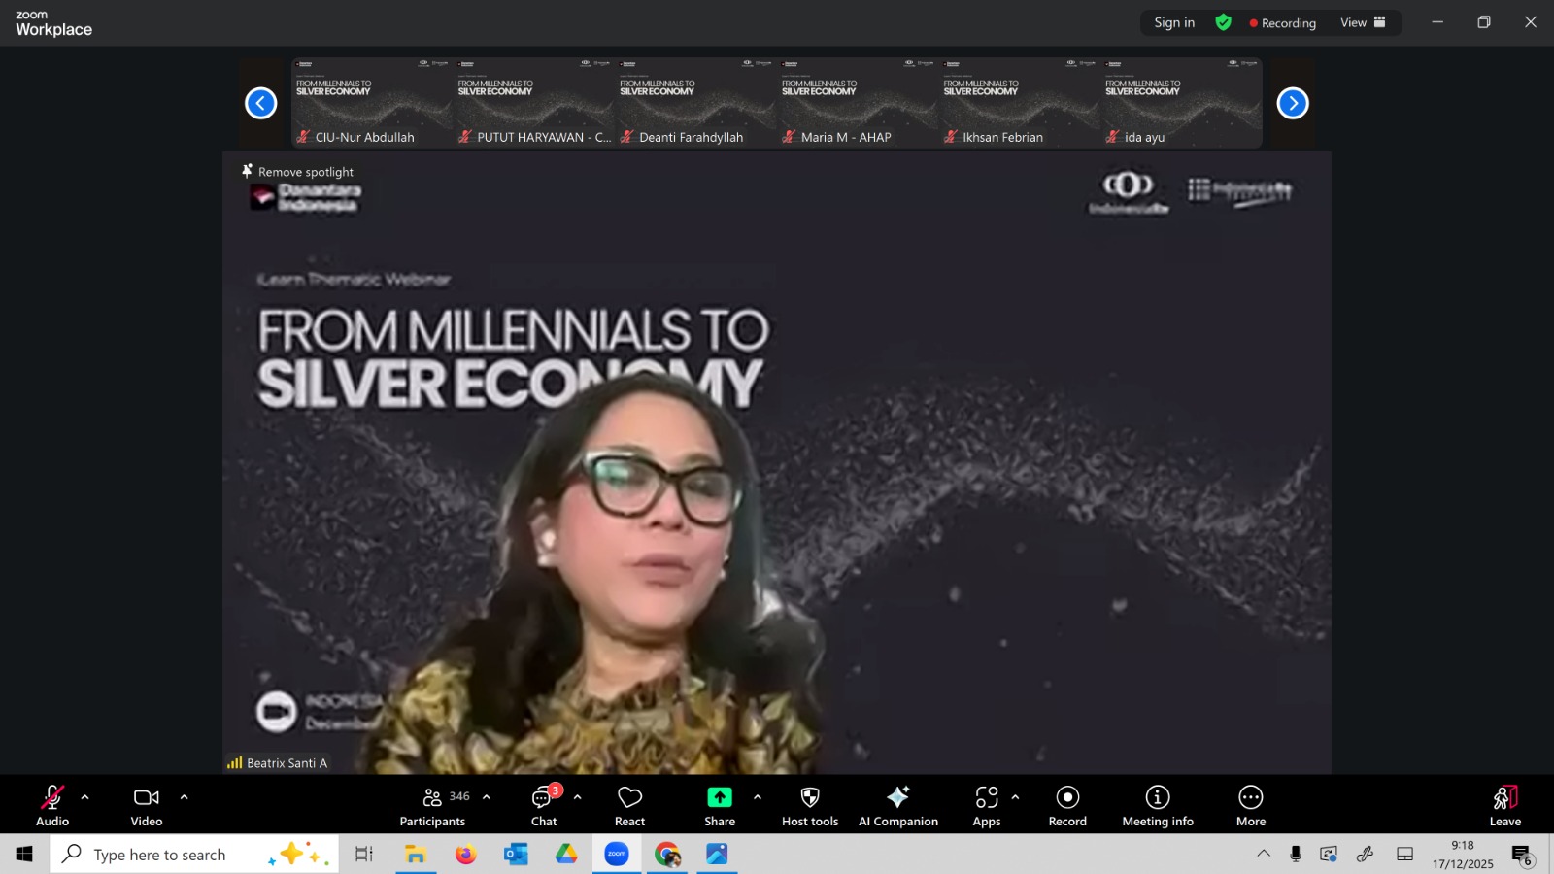Expand audio options arrow next to Audio
Screen dimensions: 1554x874
tap(85, 797)
